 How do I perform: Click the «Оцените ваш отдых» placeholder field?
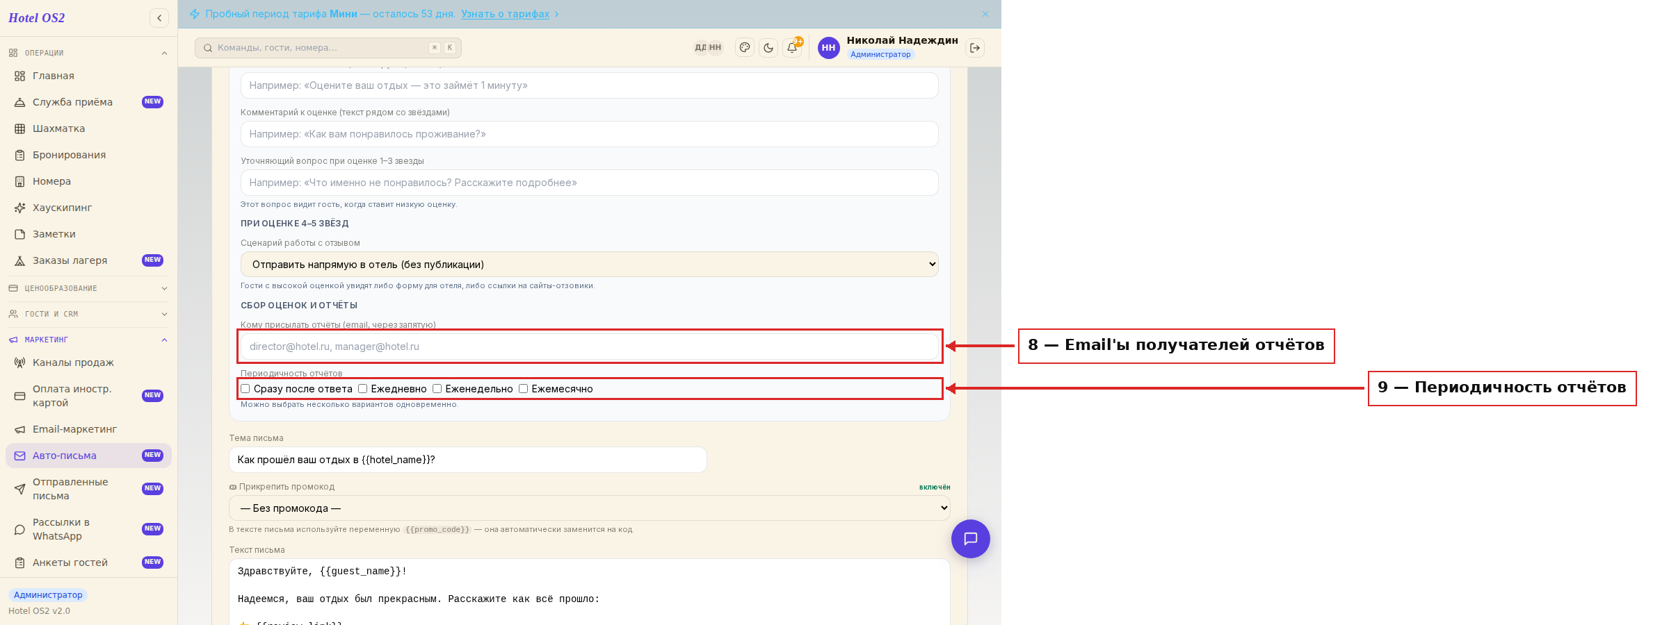click(589, 85)
